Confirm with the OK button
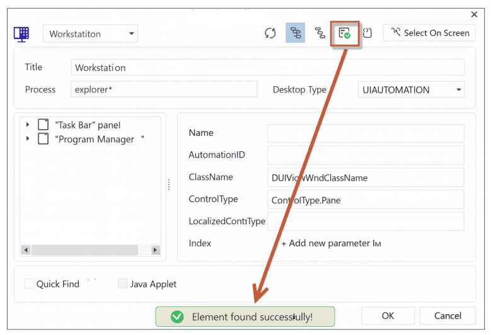Viewport: 491px width, 335px height. (x=388, y=315)
